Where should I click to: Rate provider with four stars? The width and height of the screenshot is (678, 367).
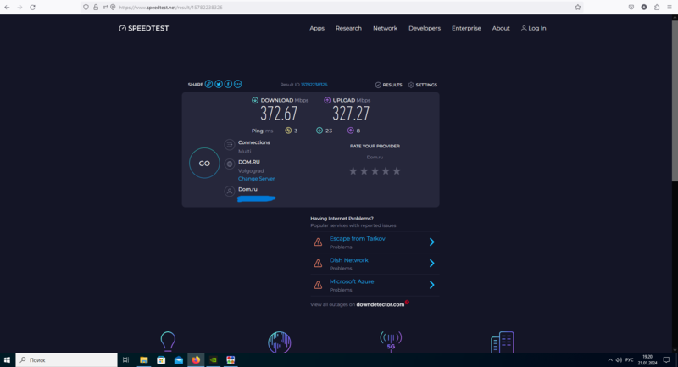386,171
